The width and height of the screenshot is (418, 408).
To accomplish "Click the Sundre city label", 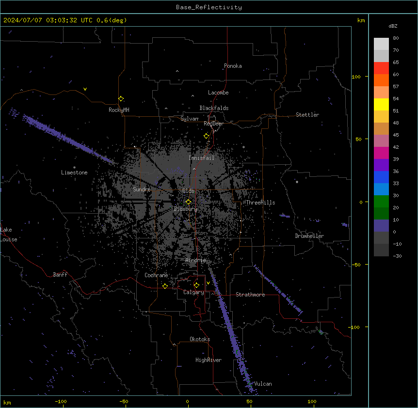I will click(142, 189).
